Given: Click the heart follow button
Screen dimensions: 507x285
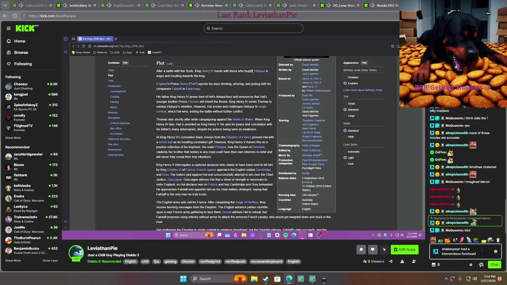Looking at the screenshot, I should click(372, 249).
